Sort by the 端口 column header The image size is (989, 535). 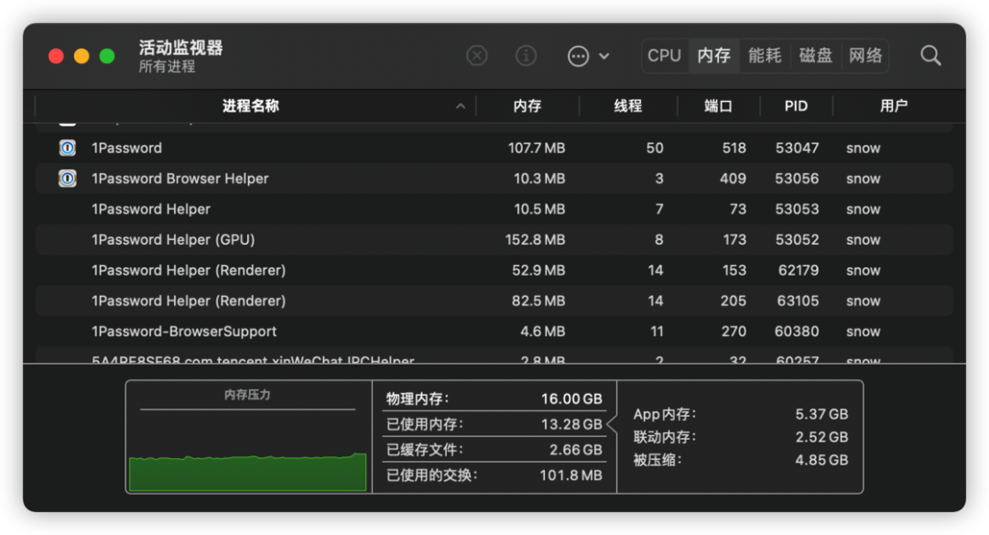(x=719, y=106)
